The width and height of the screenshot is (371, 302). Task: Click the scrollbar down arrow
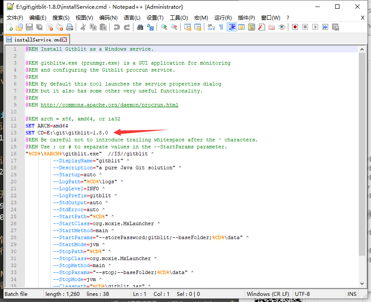tap(362, 283)
